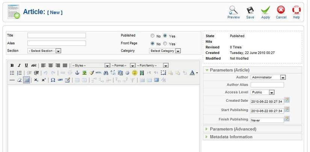Expand the Parameters (Advanced) panel
Screen dimensions: 310x152
coord(253,129)
